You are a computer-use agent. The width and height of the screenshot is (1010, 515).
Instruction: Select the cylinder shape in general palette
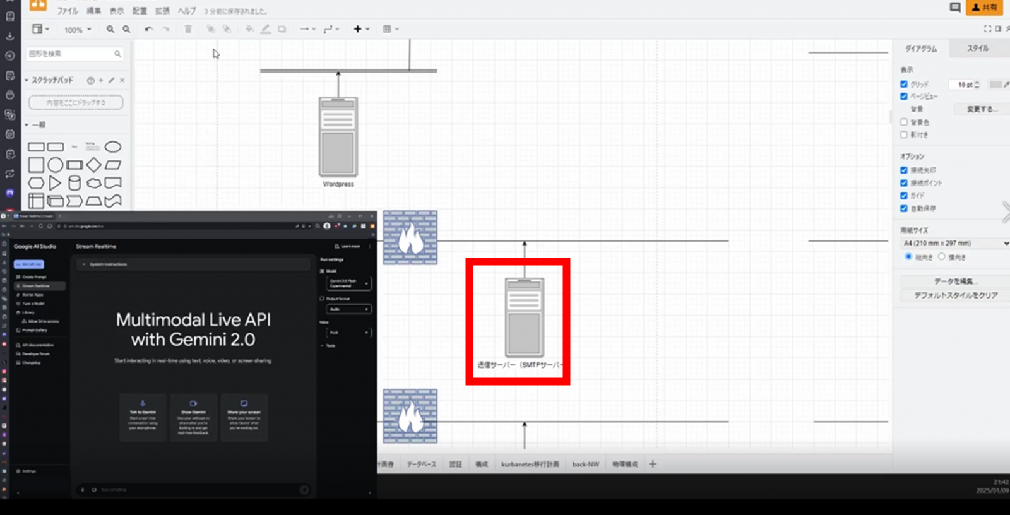[x=74, y=183]
